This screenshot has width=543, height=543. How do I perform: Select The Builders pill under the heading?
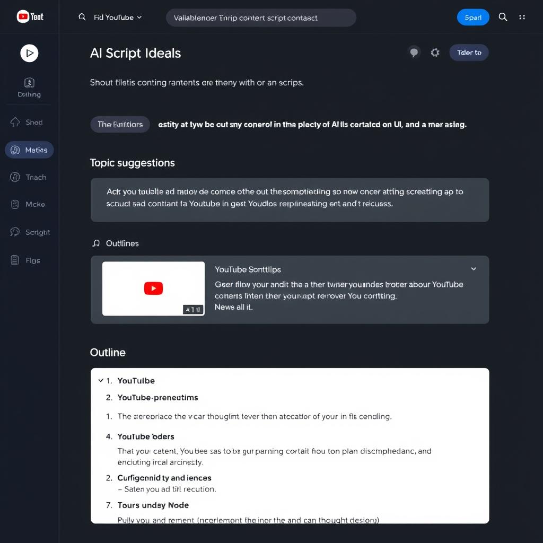coord(120,124)
